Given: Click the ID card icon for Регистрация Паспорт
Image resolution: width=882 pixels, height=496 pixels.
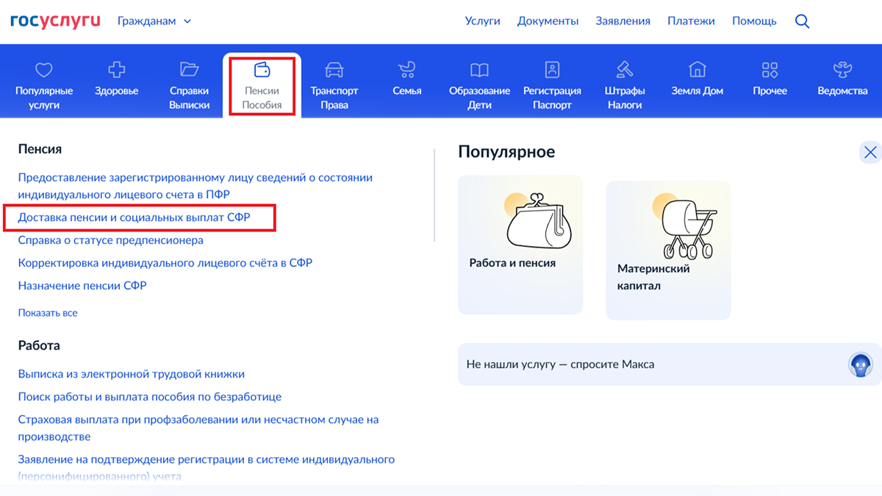Looking at the screenshot, I should [552, 70].
